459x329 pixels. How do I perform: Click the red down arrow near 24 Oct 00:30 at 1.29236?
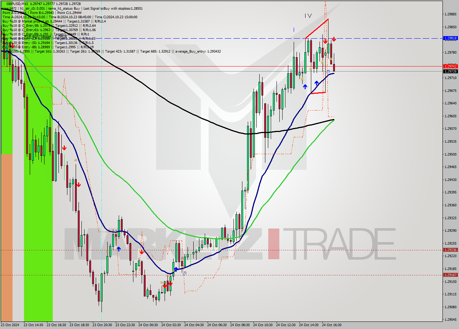(x=142, y=252)
